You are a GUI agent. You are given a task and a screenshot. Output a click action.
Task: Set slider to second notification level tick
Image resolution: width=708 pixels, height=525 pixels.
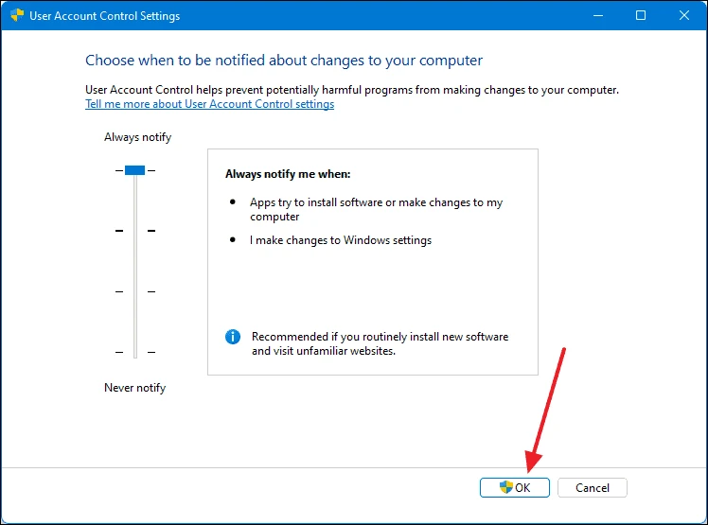(x=135, y=231)
